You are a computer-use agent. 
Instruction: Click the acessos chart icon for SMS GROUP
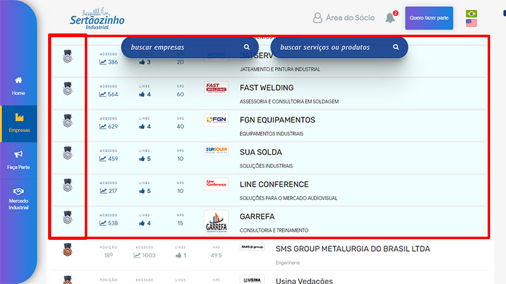[x=137, y=256]
